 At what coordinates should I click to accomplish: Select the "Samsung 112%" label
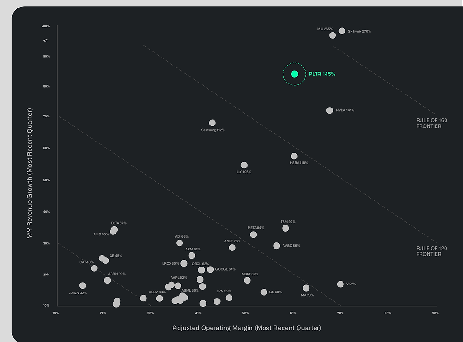213,130
